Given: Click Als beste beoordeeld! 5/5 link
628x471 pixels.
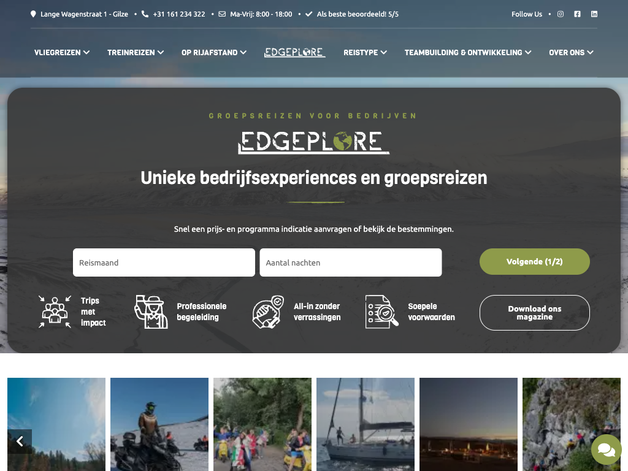Looking at the screenshot, I should 358,14.
